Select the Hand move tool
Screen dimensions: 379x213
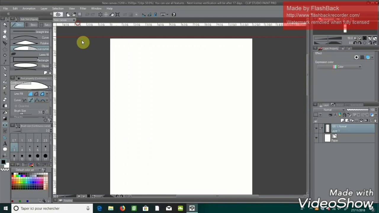pos(5,31)
